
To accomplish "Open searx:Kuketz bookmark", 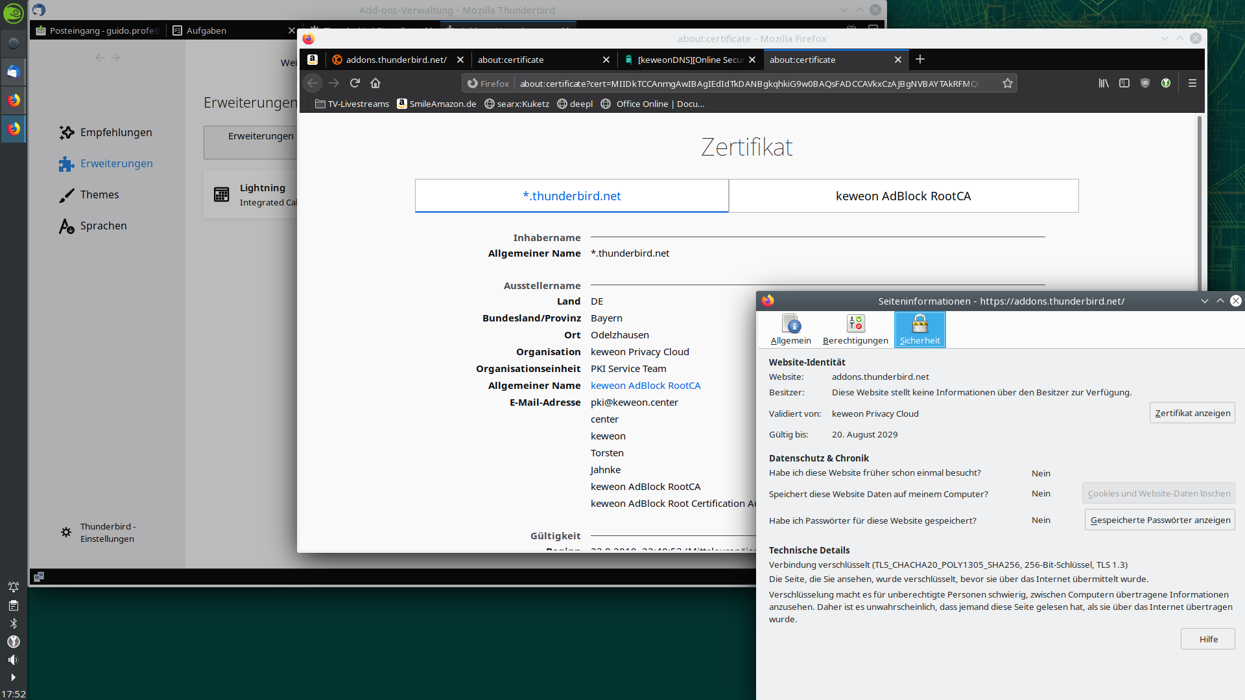I will (517, 104).
